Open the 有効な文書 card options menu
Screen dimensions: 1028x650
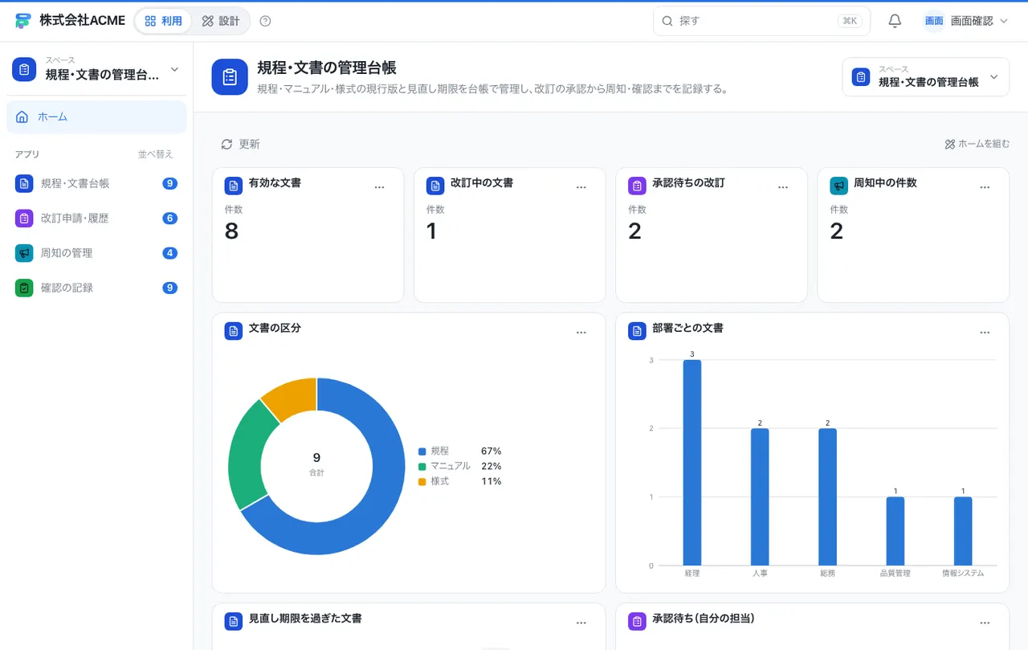[380, 187]
